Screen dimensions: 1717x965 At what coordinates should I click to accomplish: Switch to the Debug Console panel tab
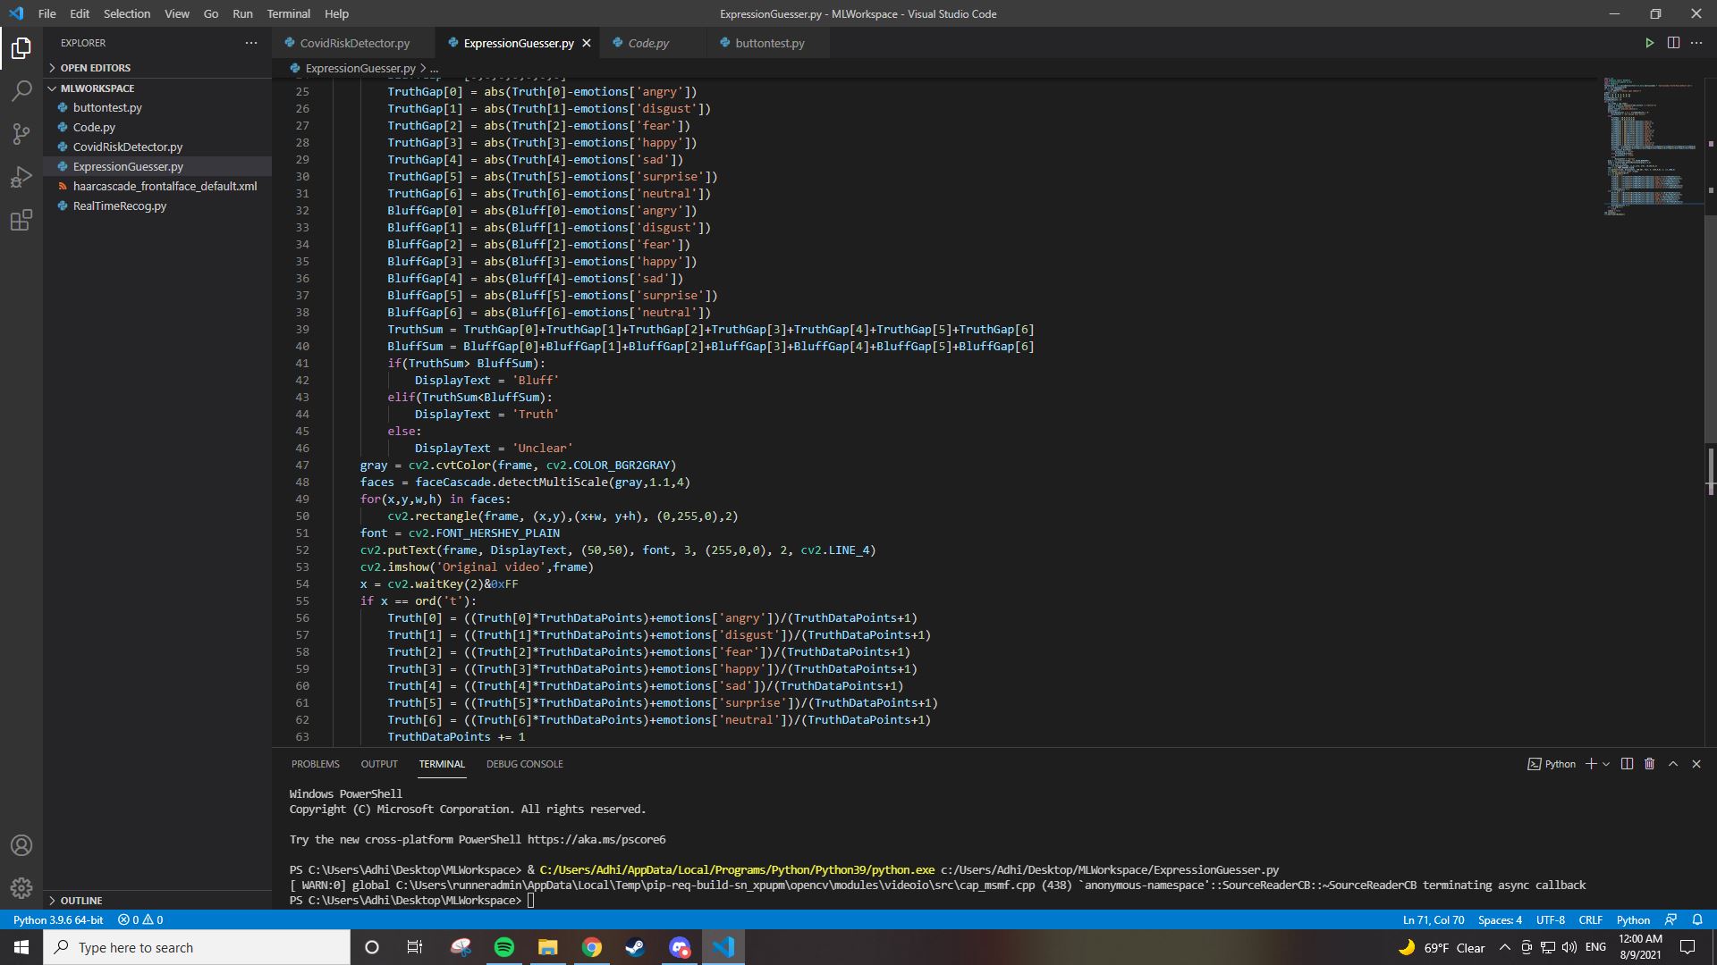(x=524, y=764)
